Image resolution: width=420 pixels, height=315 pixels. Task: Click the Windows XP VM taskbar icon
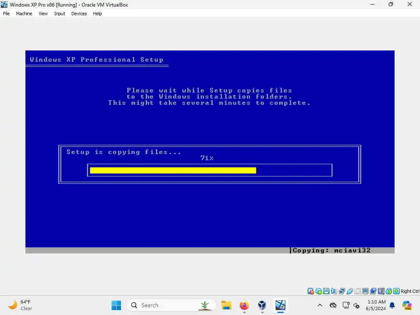280,305
